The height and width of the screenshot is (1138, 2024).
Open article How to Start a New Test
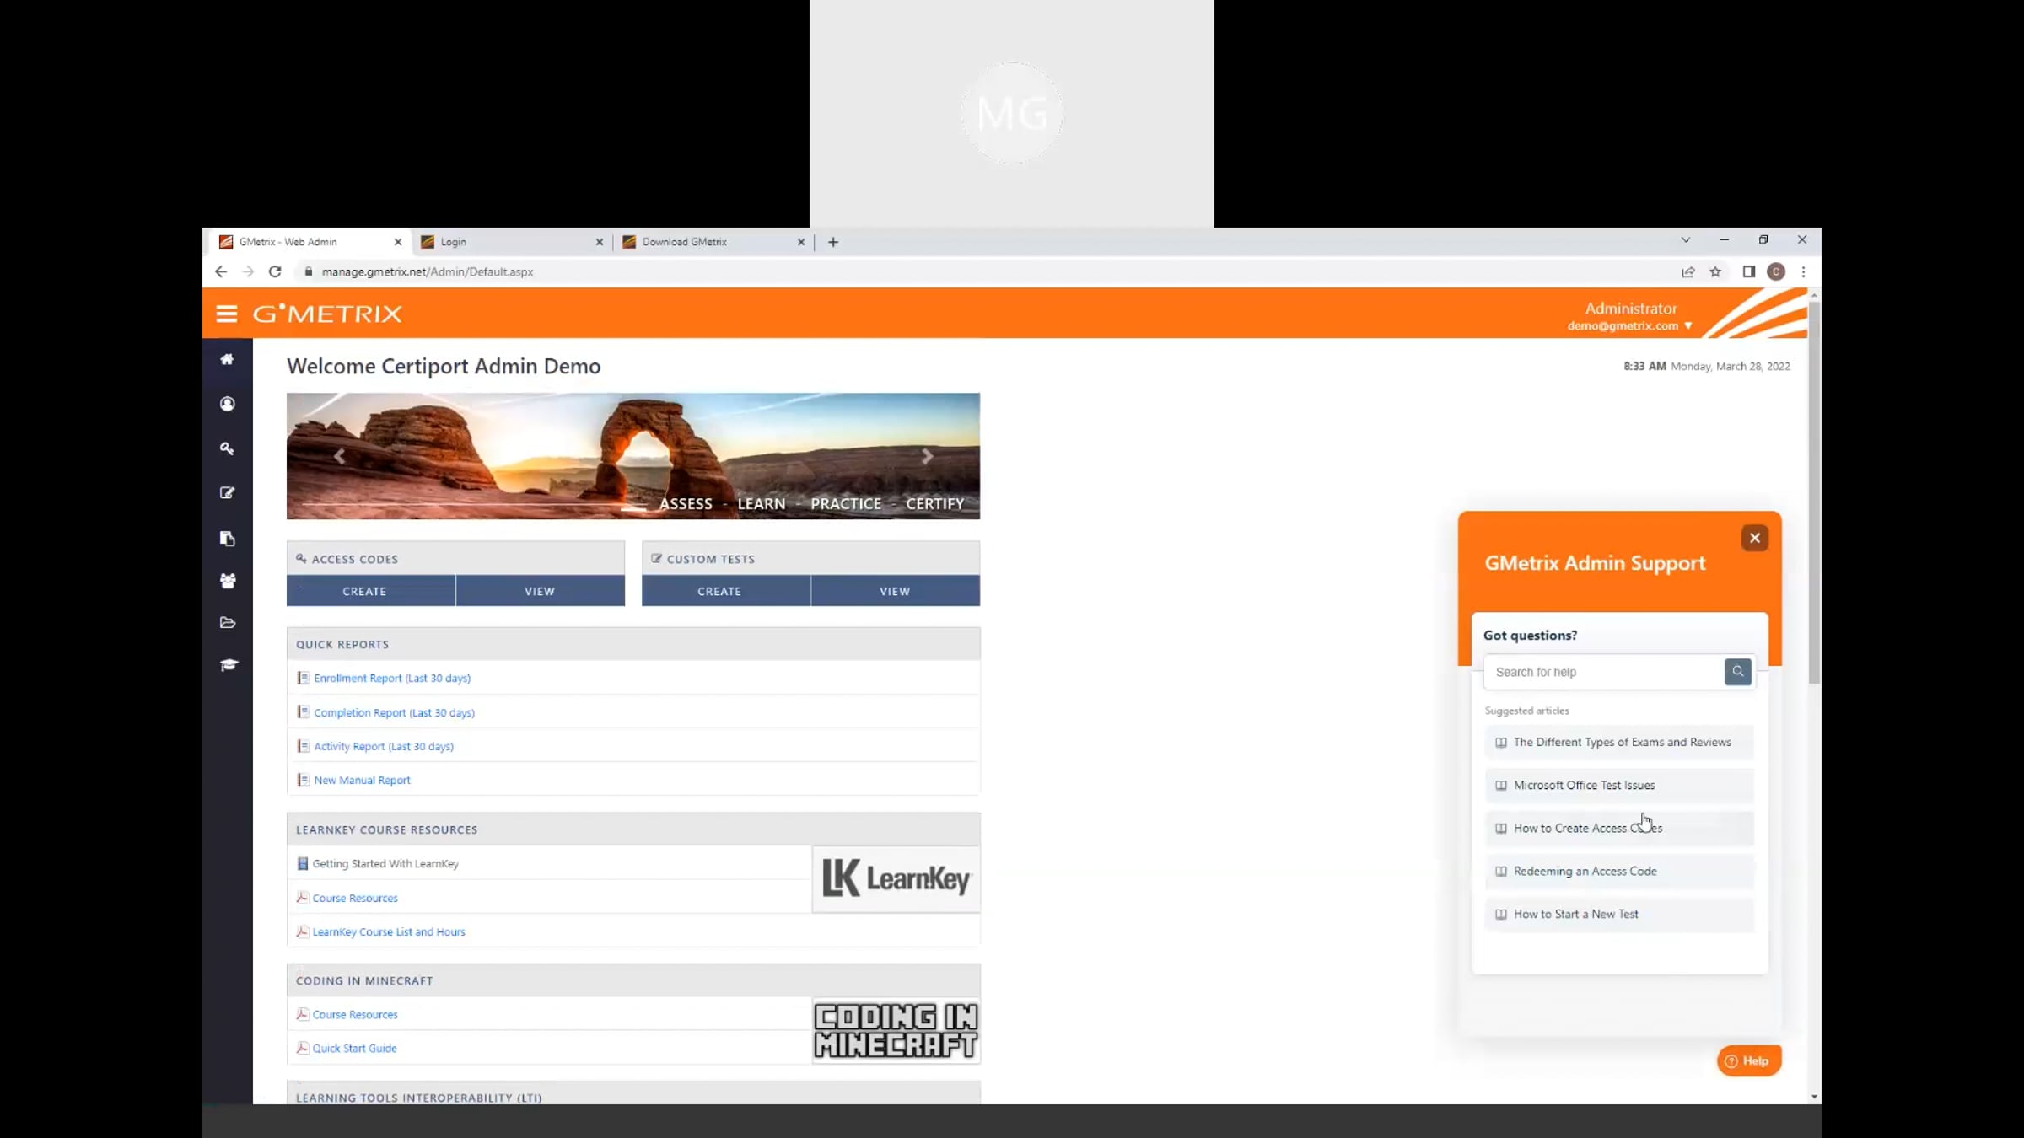pyautogui.click(x=1619, y=914)
